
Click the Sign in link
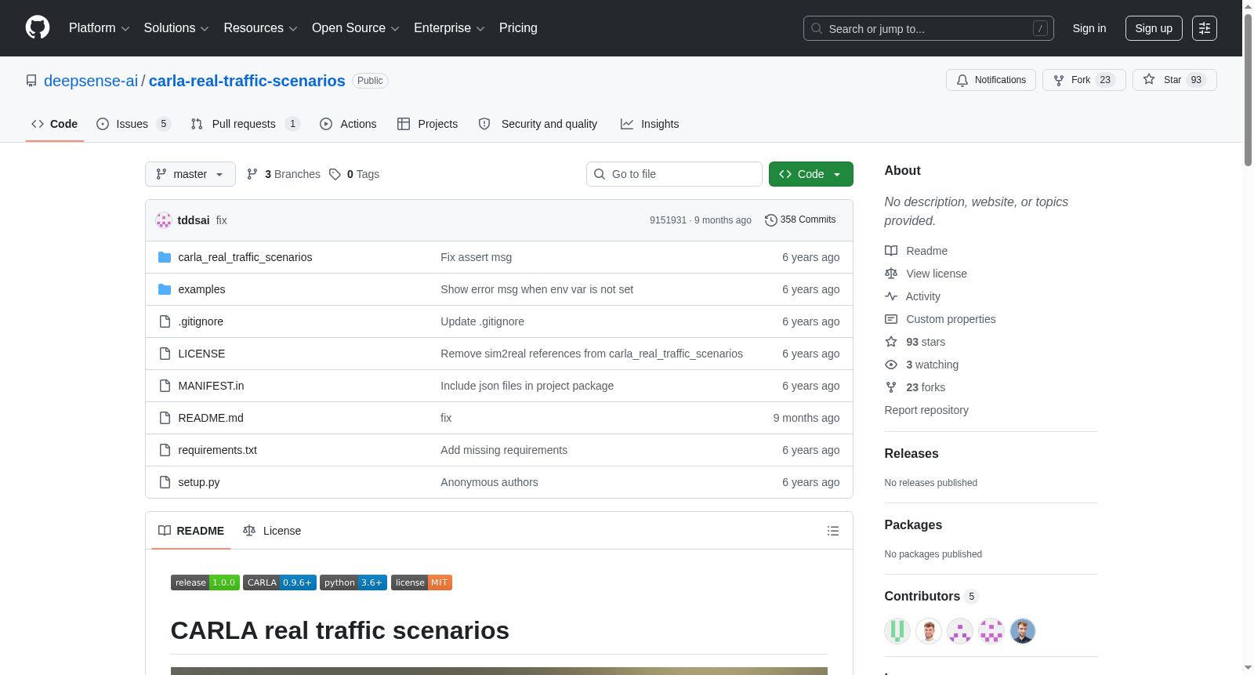[1089, 28]
